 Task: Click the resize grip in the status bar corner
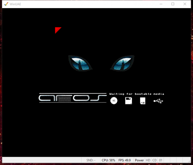(189, 161)
